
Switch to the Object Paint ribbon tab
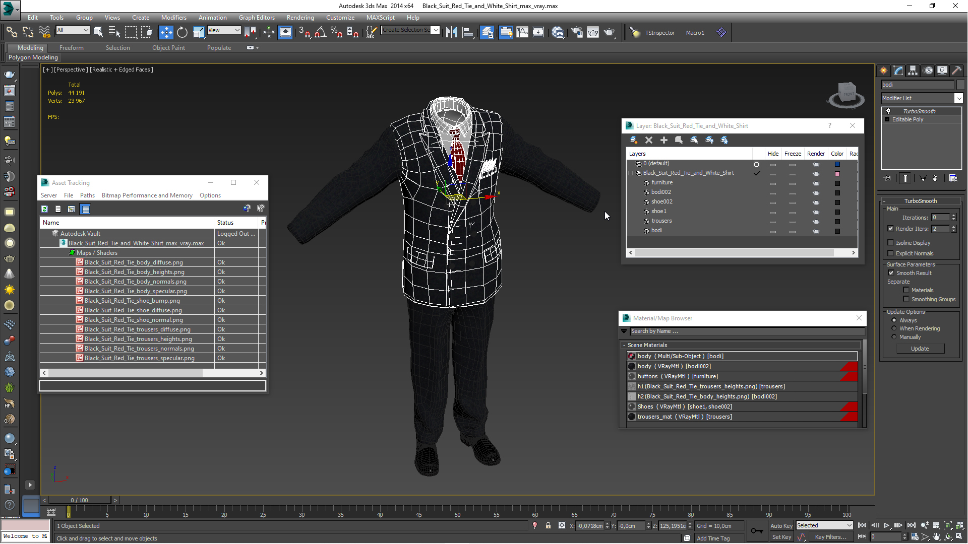[x=168, y=48]
